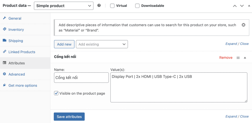Click the attribute drag handle icon
The width and height of the screenshot is (252, 123).
(x=238, y=58)
